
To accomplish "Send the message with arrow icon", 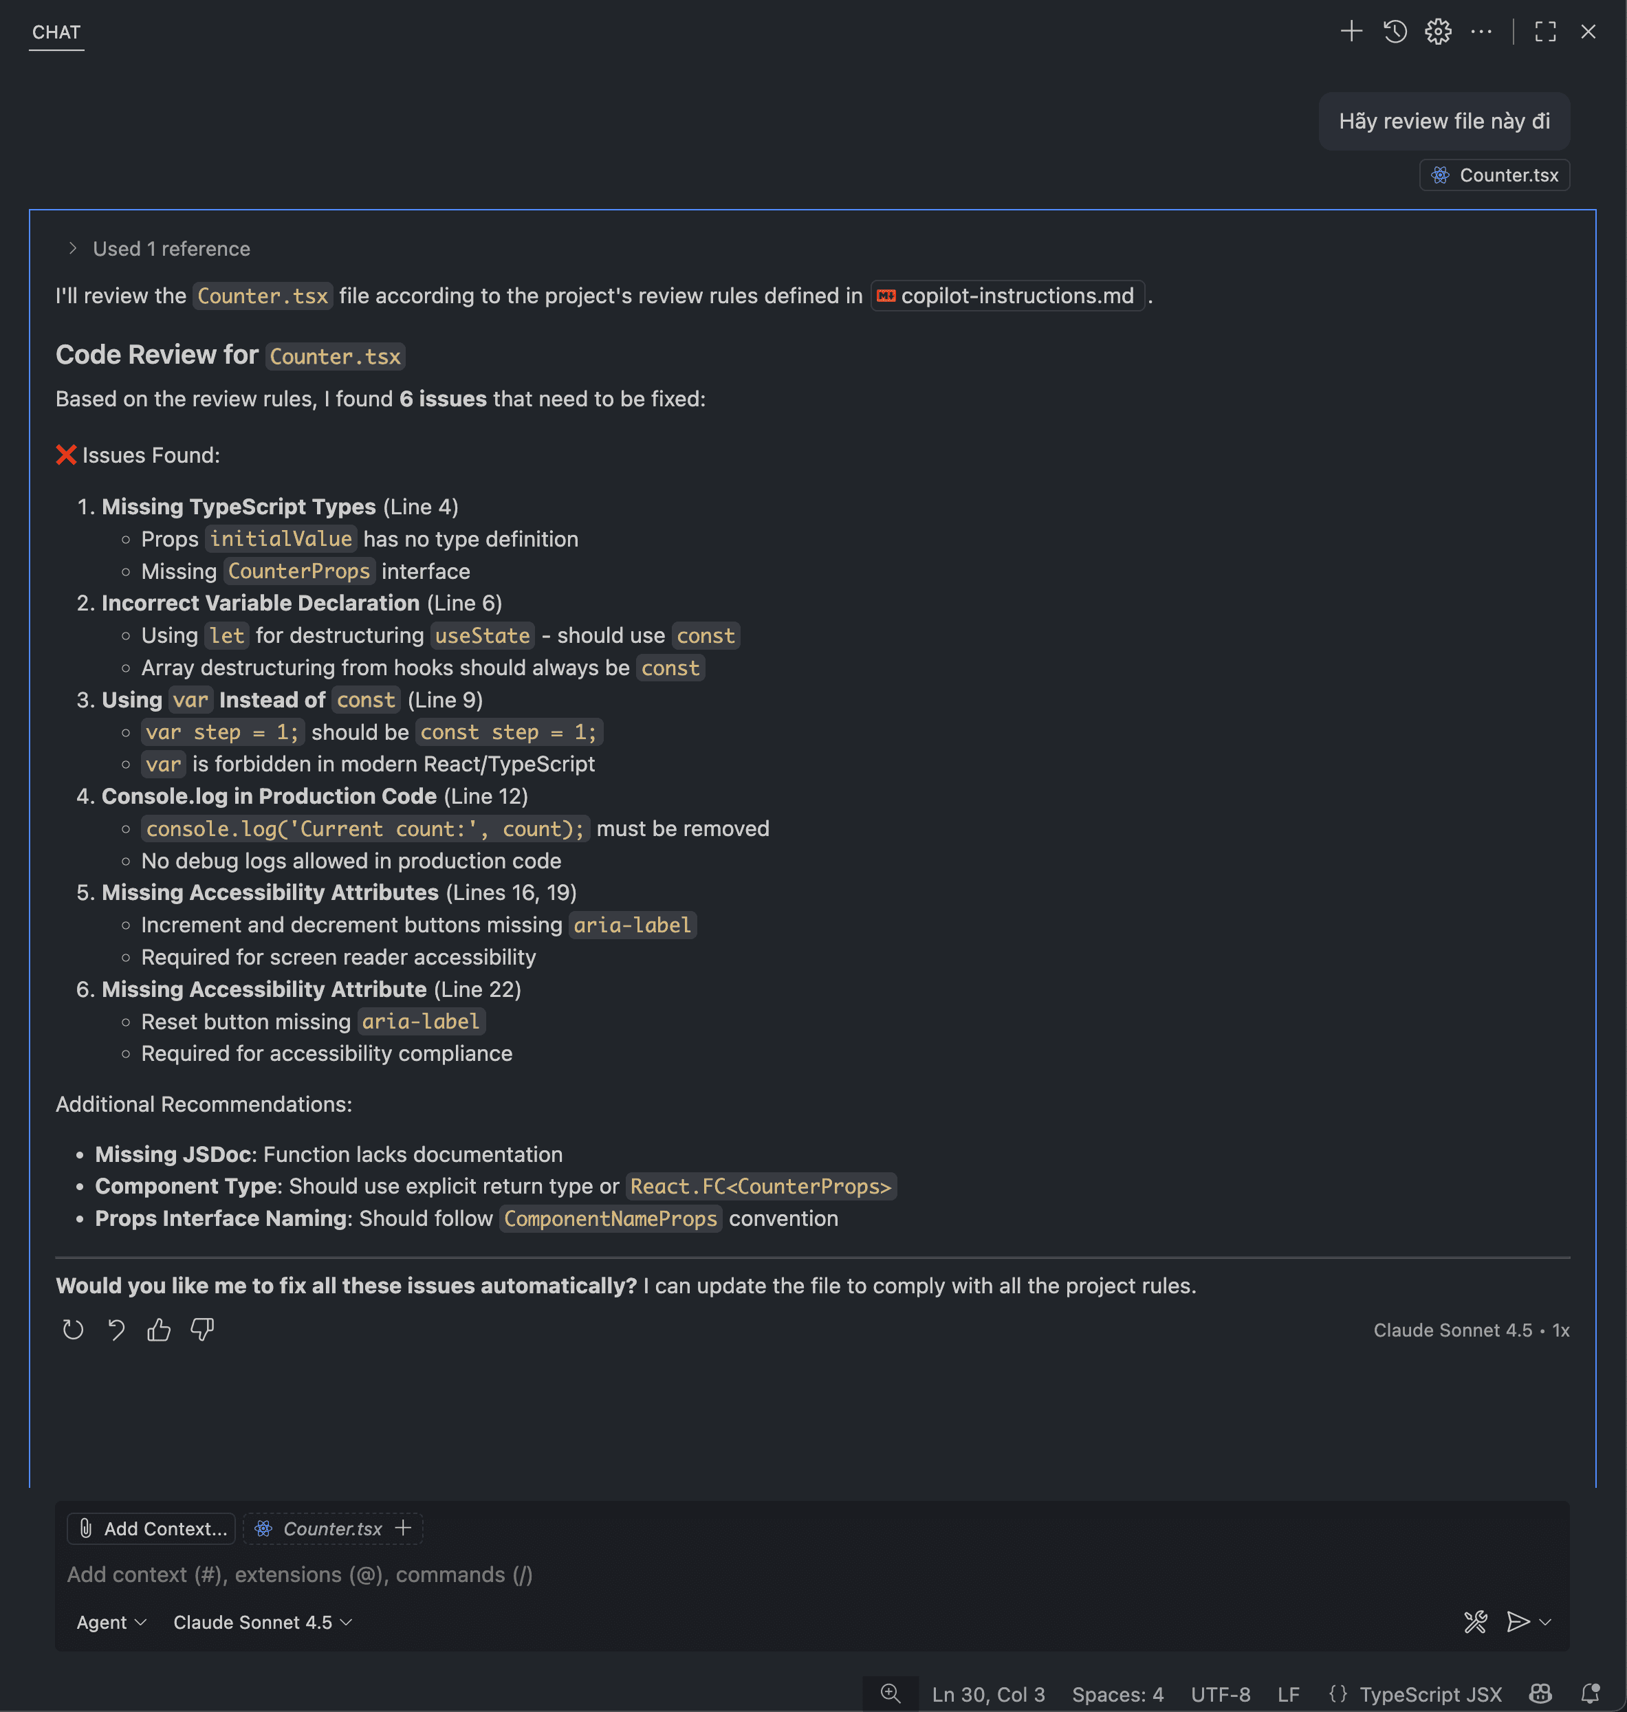I will (1518, 1622).
